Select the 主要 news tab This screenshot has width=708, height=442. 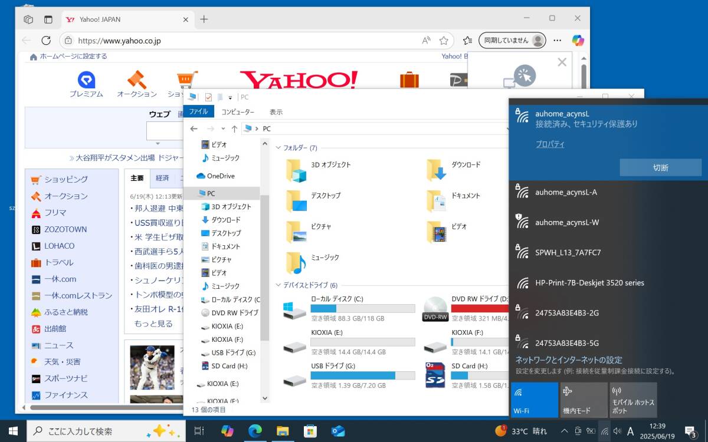(x=137, y=178)
